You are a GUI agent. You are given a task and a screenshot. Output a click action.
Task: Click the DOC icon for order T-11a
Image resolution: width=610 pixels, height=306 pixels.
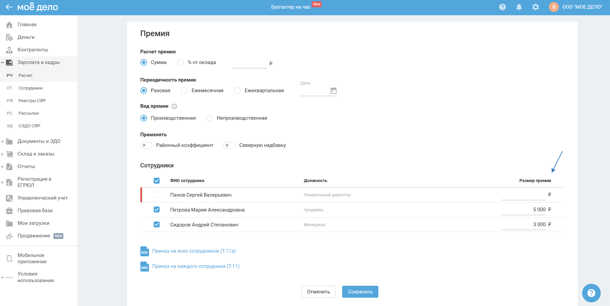click(x=145, y=251)
